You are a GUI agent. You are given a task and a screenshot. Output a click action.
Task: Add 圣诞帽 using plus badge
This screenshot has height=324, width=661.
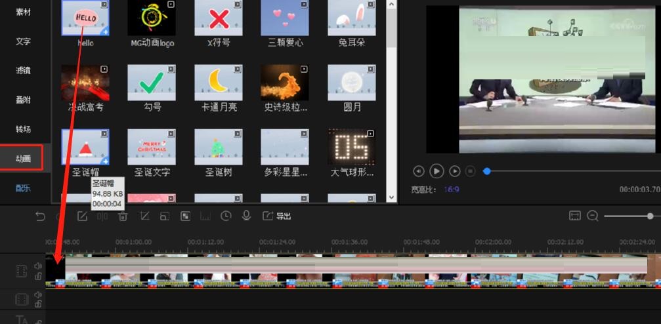pos(105,161)
